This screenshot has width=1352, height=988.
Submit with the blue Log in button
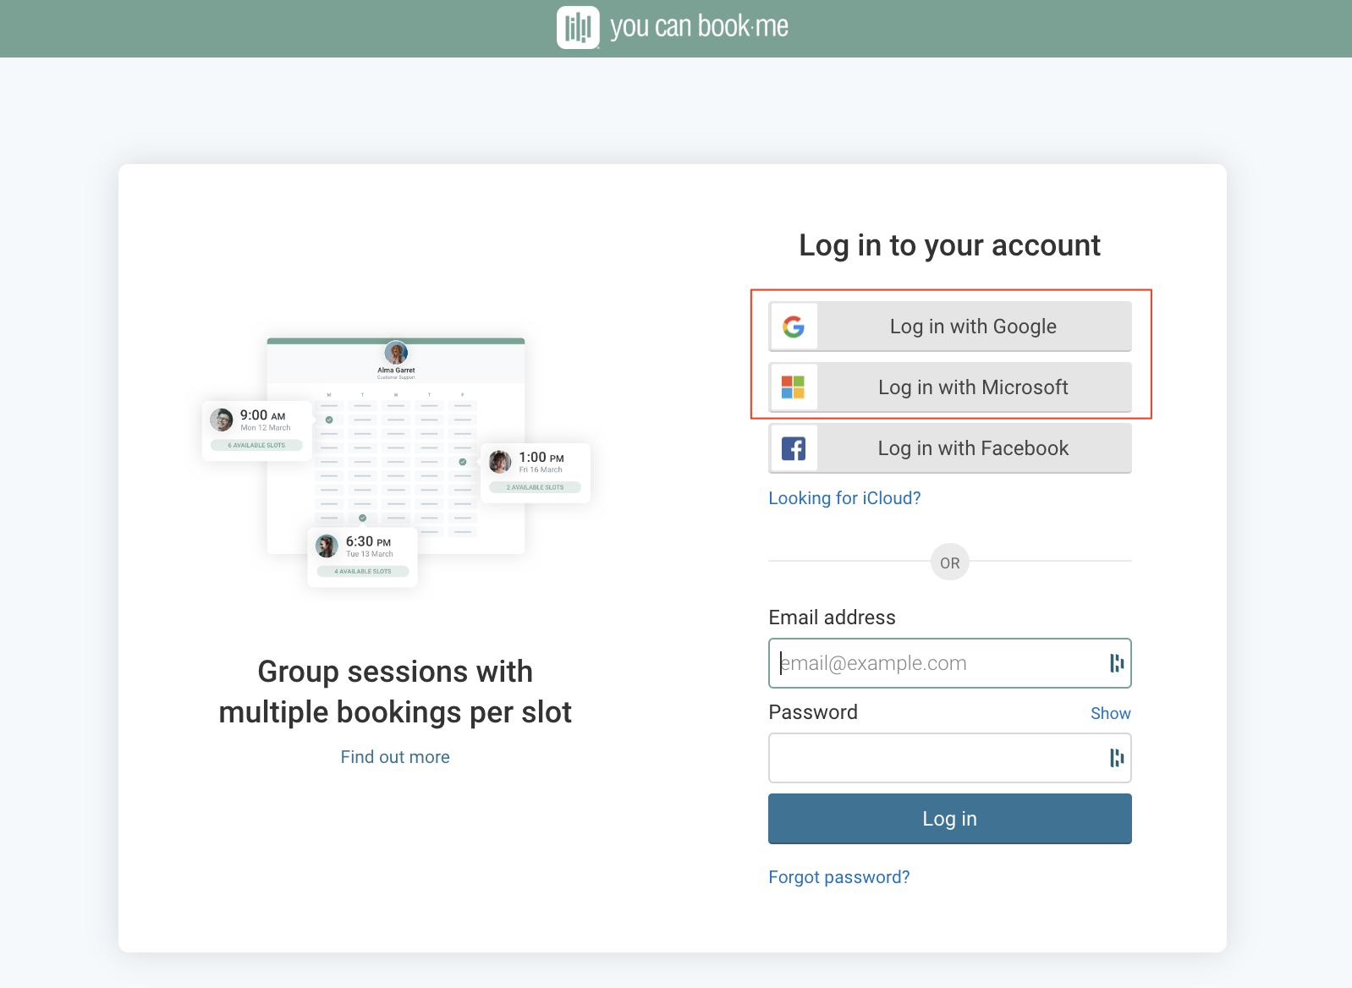[x=950, y=819]
